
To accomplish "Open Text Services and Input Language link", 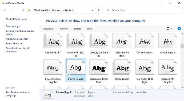I will (x=18, y=94).
